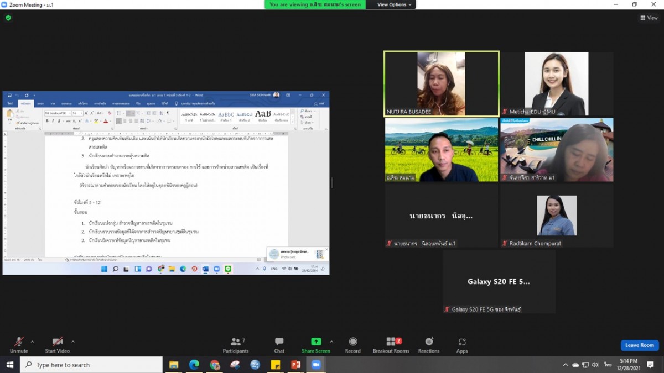The image size is (664, 373).
Task: Select the first Home tab in Word ribbon
Action: [x=26, y=103]
